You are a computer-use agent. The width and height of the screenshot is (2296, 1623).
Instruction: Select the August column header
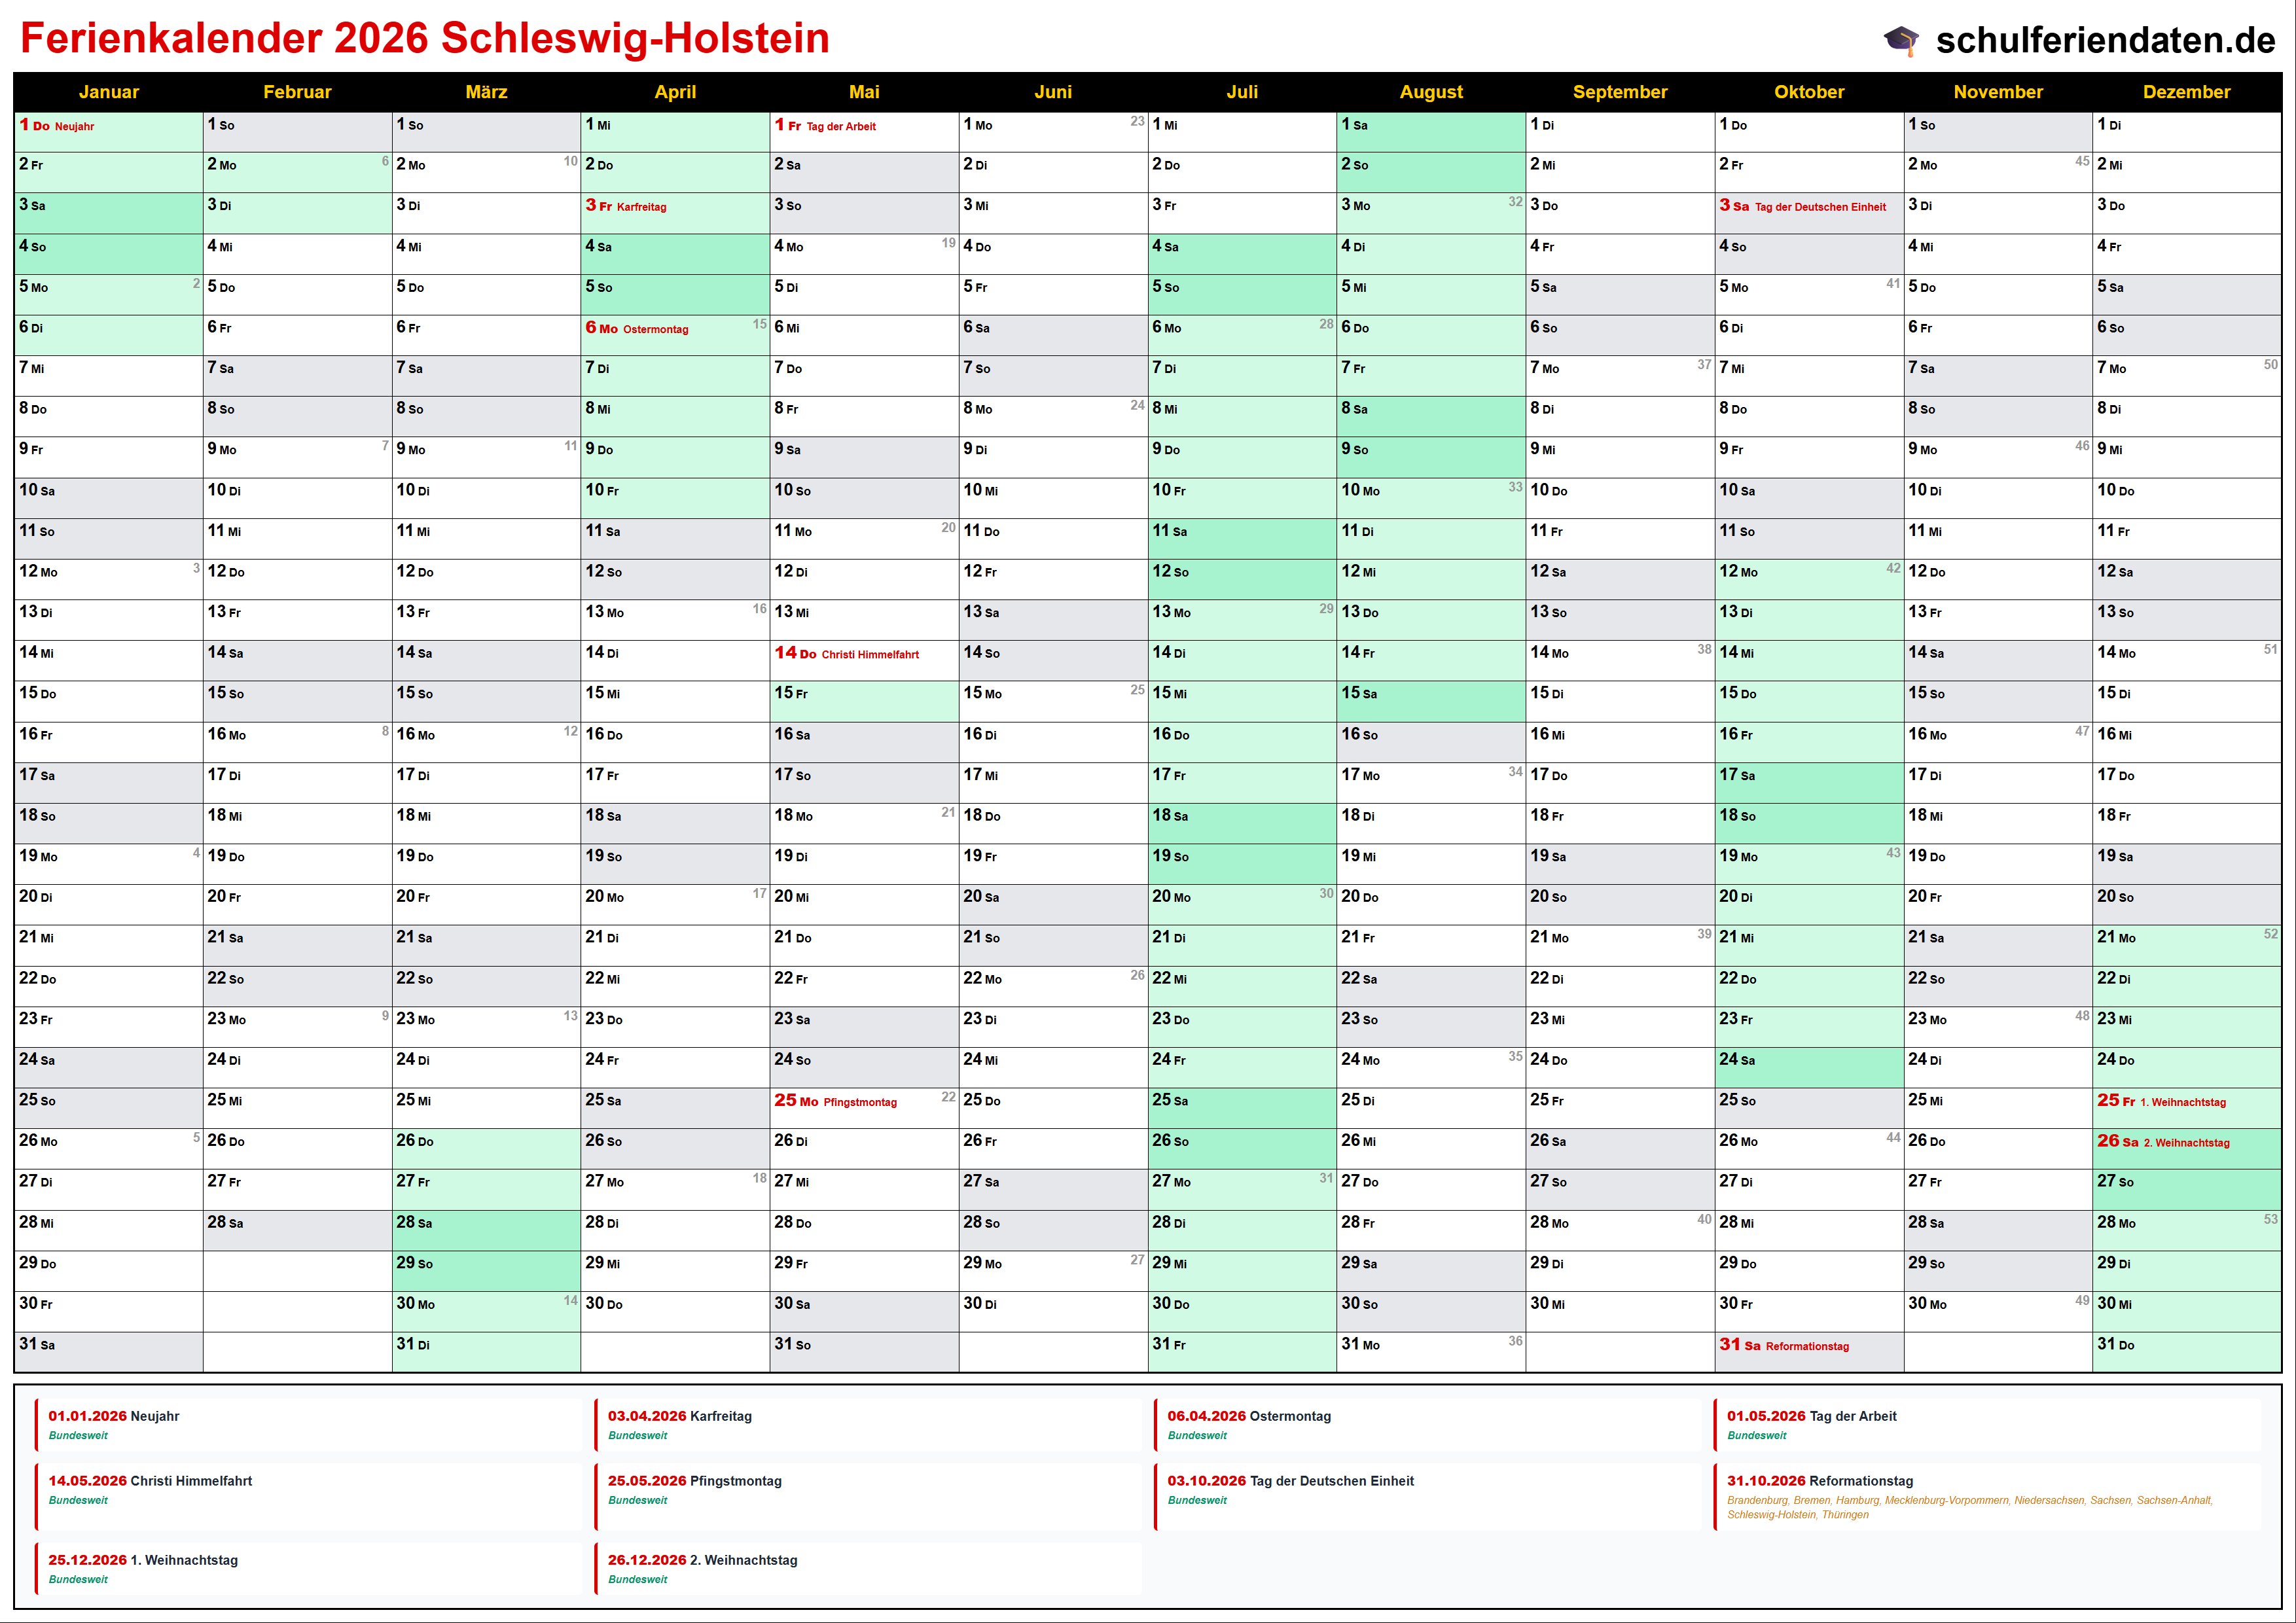pyautogui.click(x=1431, y=92)
